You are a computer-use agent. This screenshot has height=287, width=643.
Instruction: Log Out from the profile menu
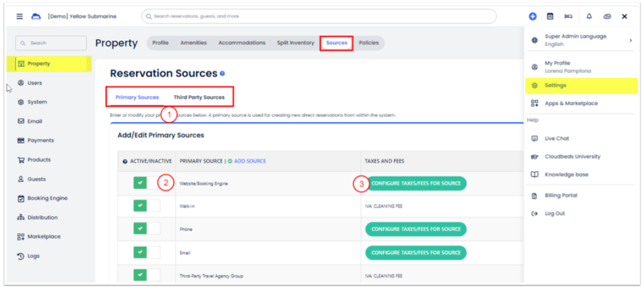pyautogui.click(x=554, y=213)
